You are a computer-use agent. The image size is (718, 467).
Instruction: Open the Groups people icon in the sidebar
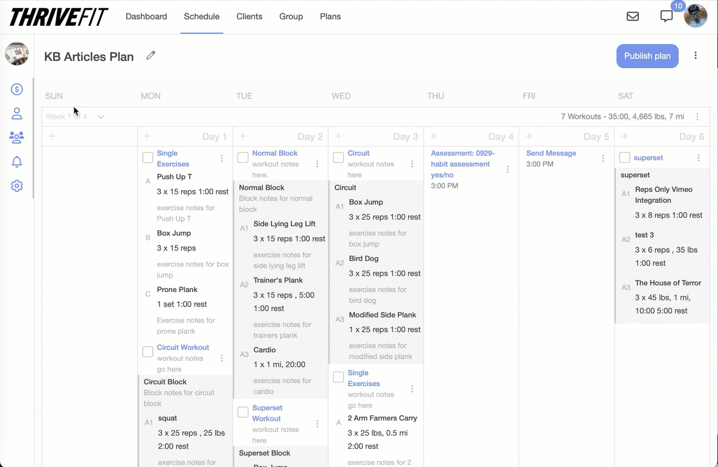click(17, 138)
